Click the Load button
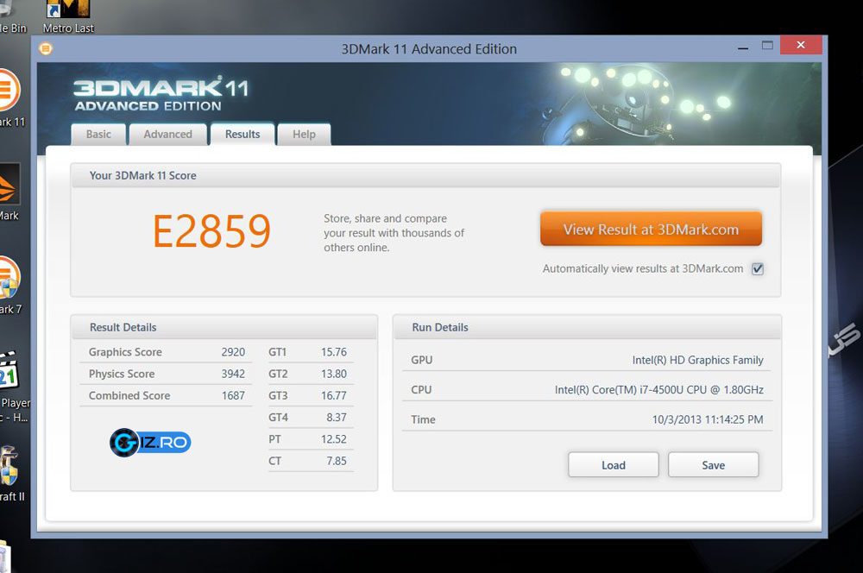This screenshot has width=863, height=573. [x=613, y=465]
